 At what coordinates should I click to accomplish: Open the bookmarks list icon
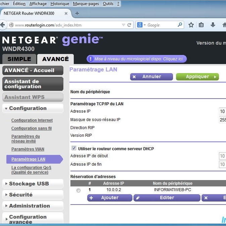pyautogui.click(x=201, y=25)
